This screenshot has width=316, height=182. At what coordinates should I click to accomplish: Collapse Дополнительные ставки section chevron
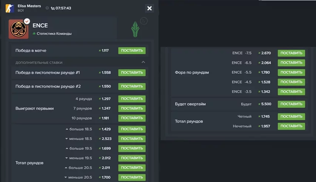pyautogui.click(x=143, y=62)
